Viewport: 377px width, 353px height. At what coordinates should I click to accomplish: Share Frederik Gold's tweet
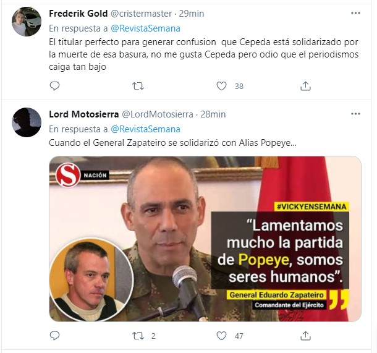[x=305, y=86]
